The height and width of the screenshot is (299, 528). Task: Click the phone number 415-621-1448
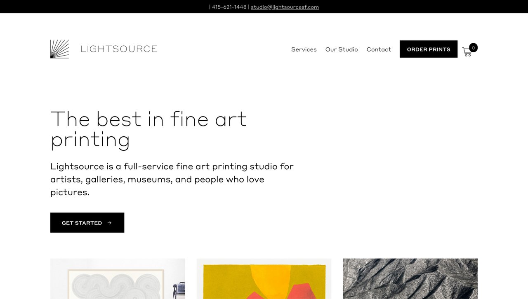[x=229, y=7]
